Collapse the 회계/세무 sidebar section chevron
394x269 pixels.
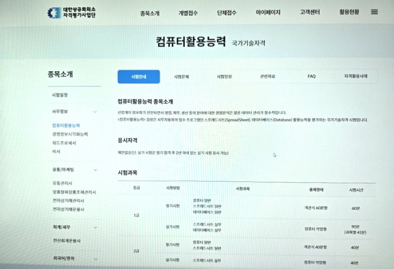point(96,228)
